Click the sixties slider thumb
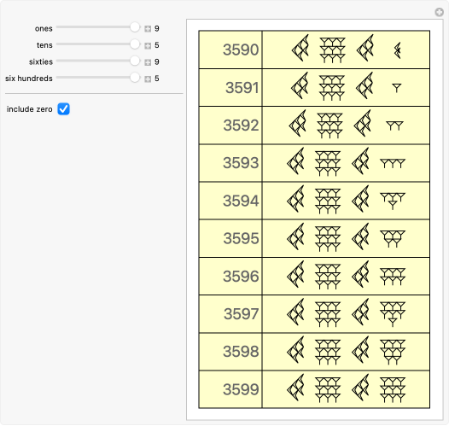Screen dimensions: 449x426 (135, 61)
